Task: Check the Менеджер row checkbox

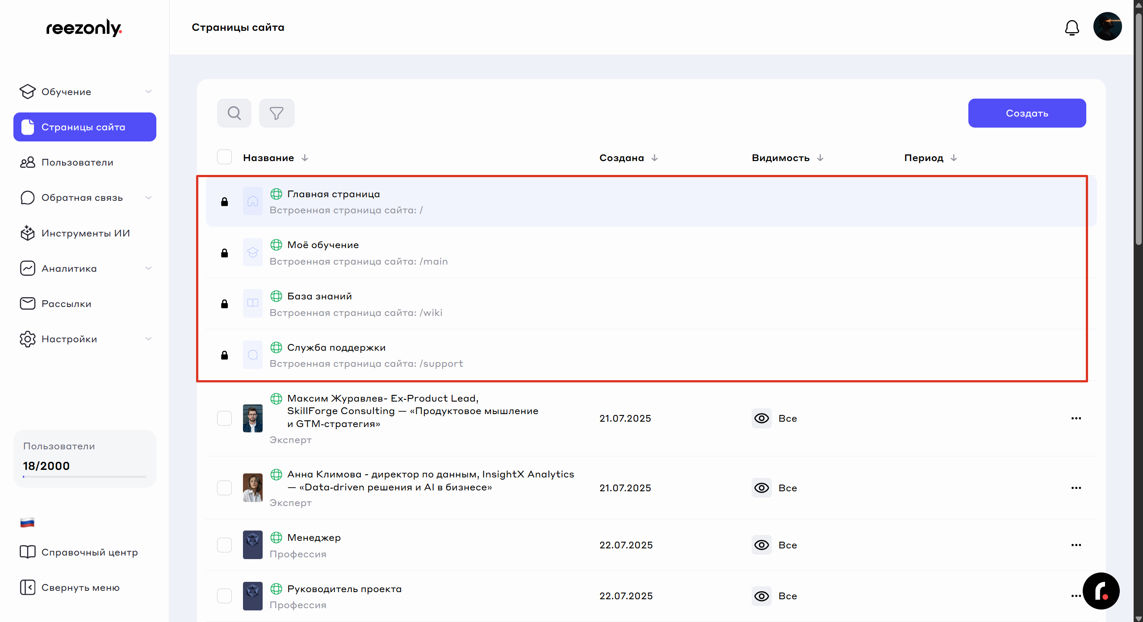Action: coord(224,545)
